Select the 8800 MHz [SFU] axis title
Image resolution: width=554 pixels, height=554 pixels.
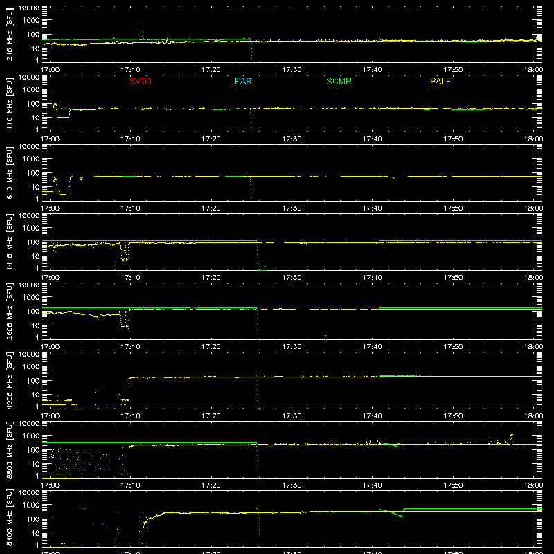(x=9, y=449)
